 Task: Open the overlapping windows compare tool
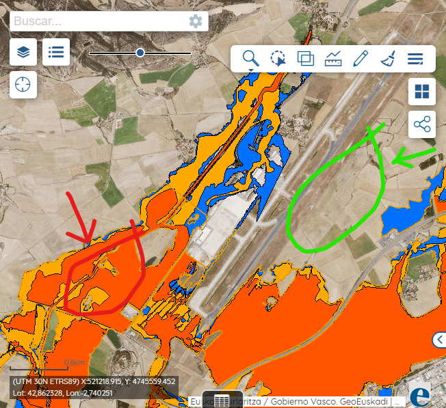[306, 58]
